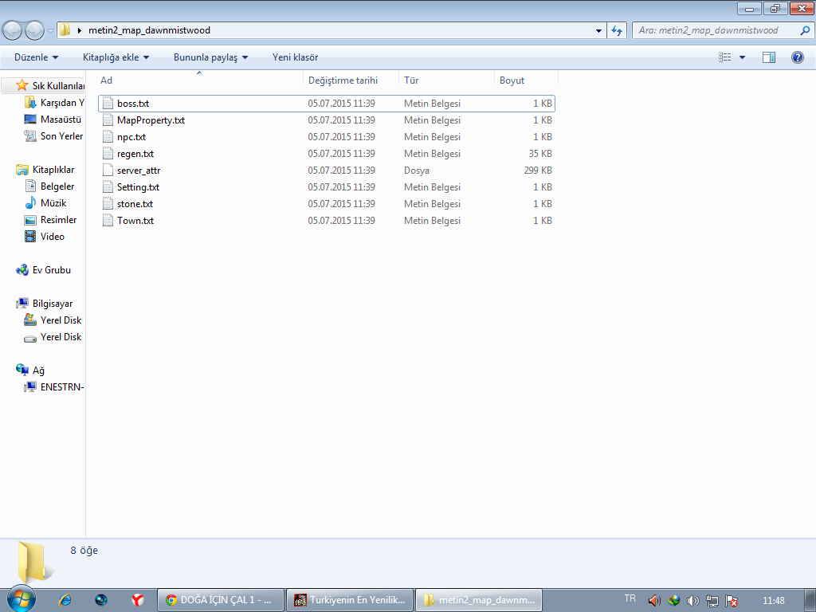Click the Dosya type of server_attr
The width and height of the screenshot is (816, 612).
pyautogui.click(x=416, y=171)
